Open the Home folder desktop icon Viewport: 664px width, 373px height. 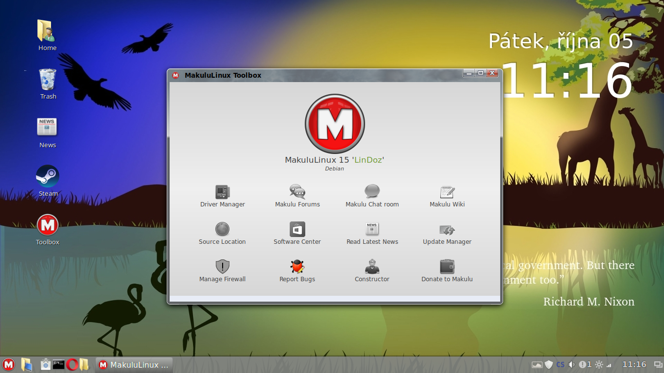pos(48,35)
